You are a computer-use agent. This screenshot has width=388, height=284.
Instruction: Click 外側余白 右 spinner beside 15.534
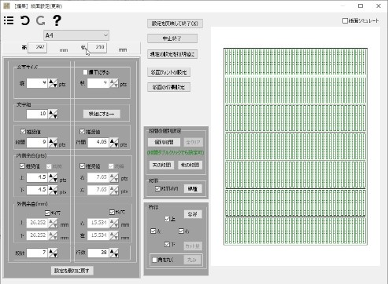point(114,224)
